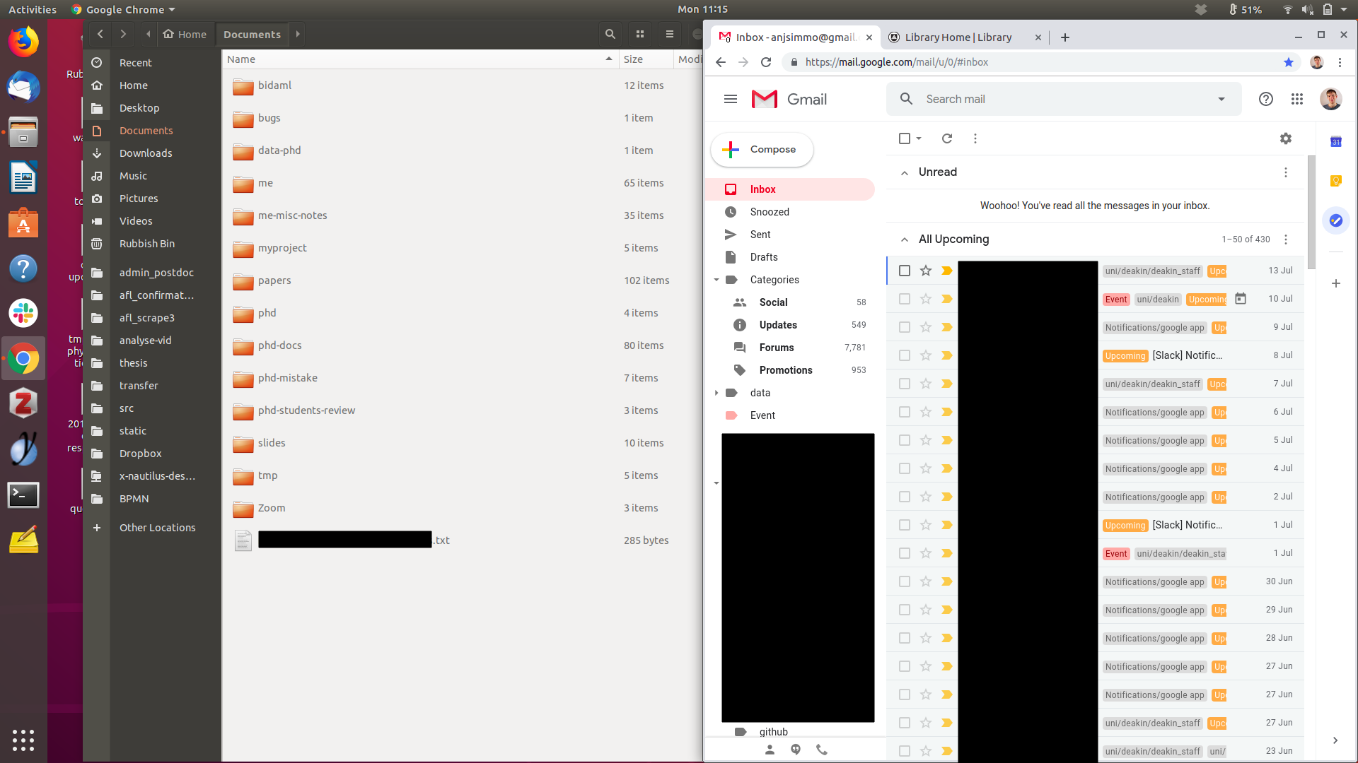Image resolution: width=1358 pixels, height=763 pixels.
Task: Expand the data label in sidebar
Action: 716,393
